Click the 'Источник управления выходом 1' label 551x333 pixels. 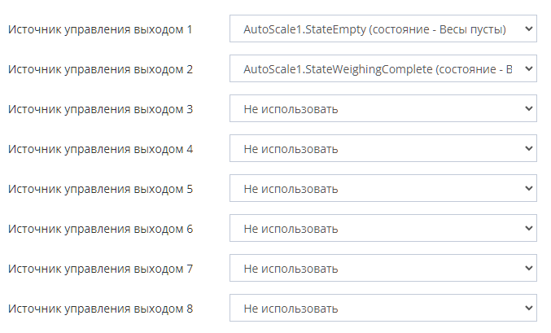100,30
